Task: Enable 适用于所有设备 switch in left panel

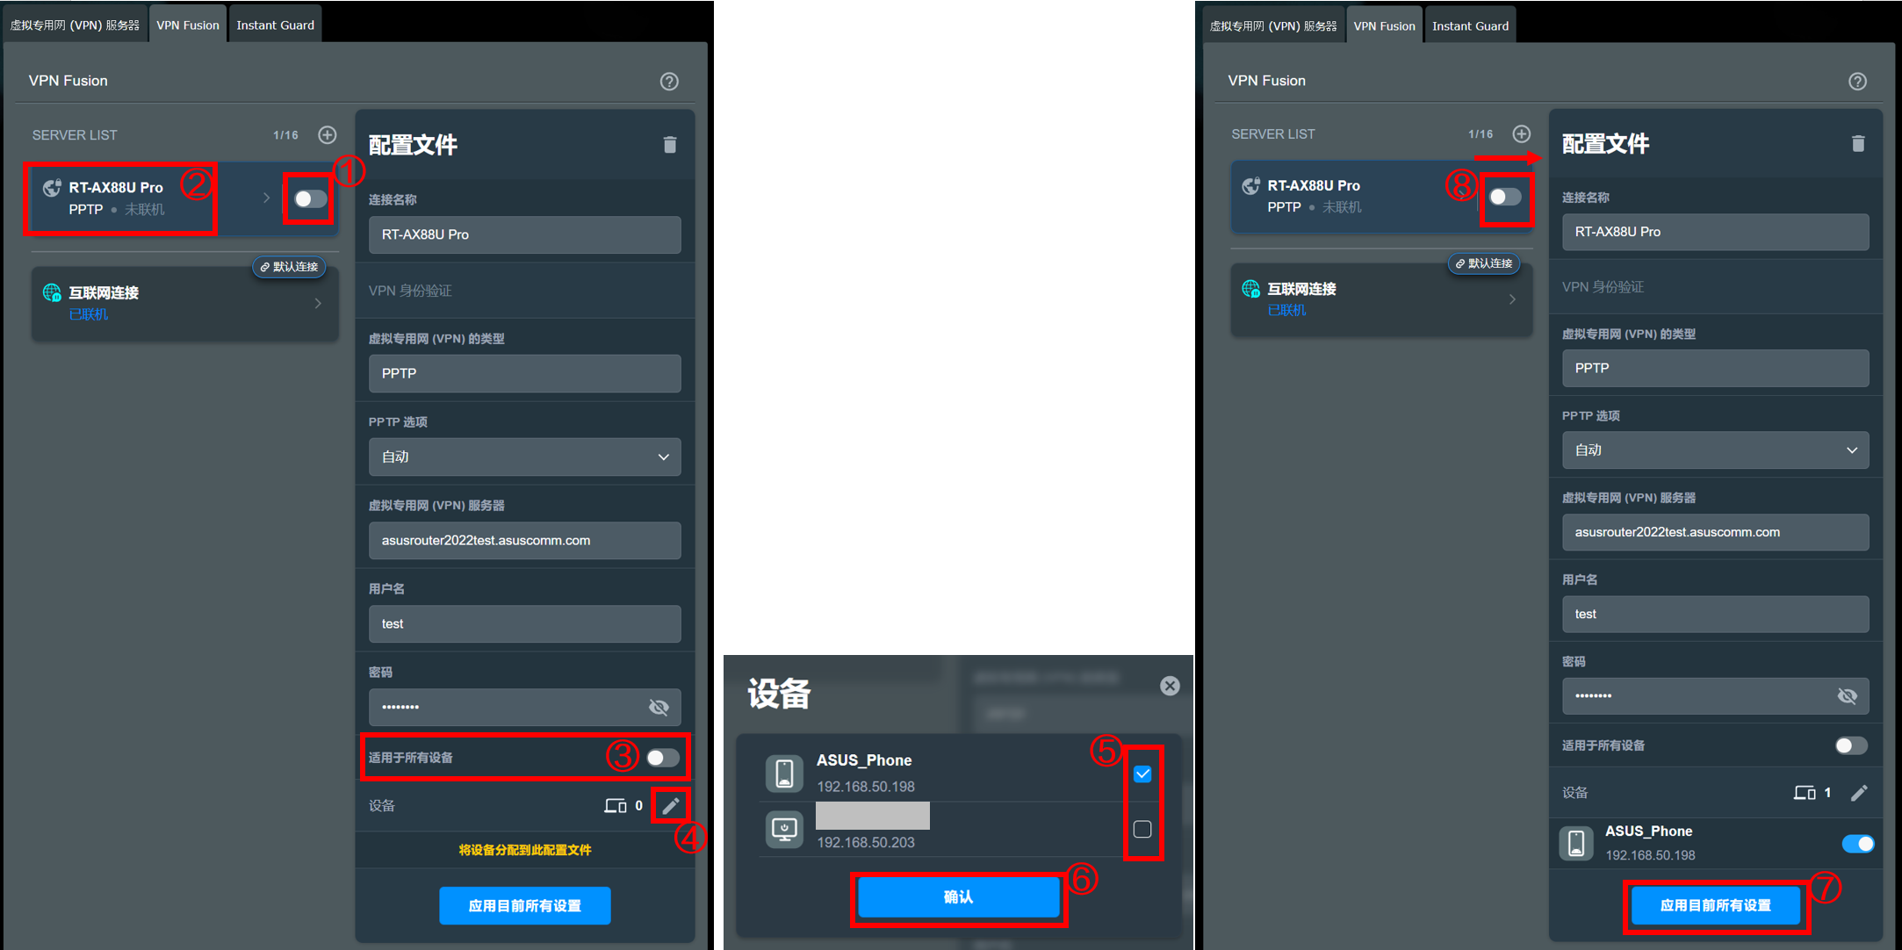Action: click(663, 758)
